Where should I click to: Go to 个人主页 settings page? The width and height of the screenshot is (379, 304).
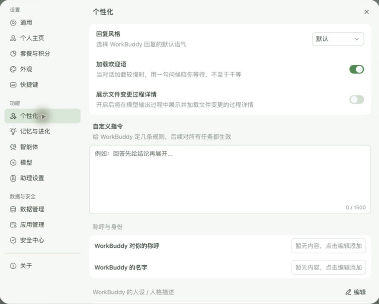(x=42, y=38)
